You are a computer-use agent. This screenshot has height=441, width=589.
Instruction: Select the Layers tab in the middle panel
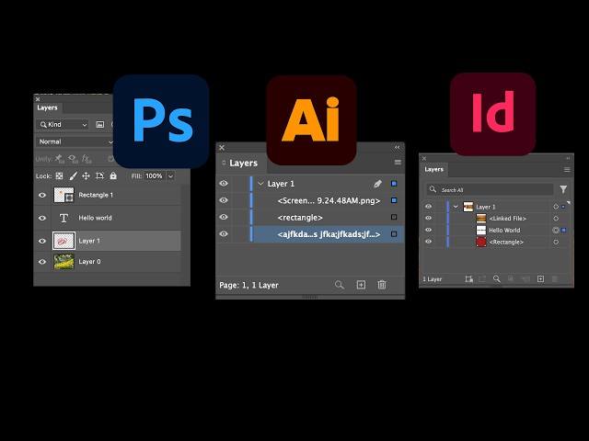[x=243, y=164]
